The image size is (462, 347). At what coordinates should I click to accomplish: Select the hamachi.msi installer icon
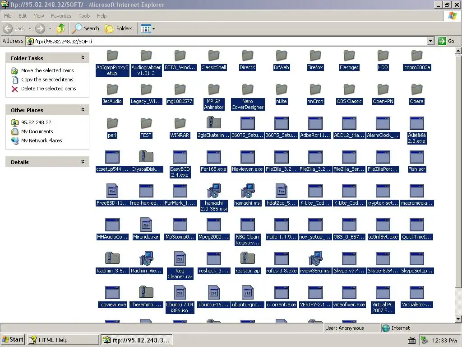click(248, 191)
